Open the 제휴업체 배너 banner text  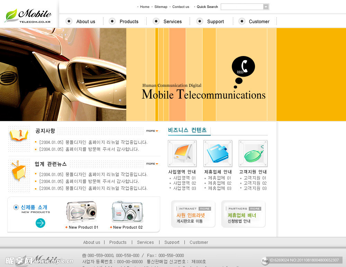point(242,215)
